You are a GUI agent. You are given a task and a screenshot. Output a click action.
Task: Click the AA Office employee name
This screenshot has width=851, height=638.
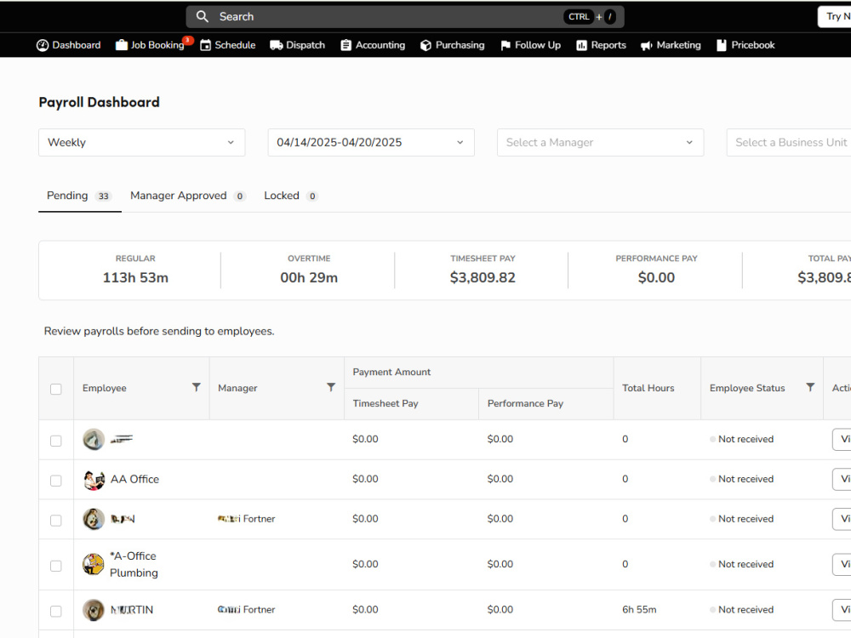(134, 479)
